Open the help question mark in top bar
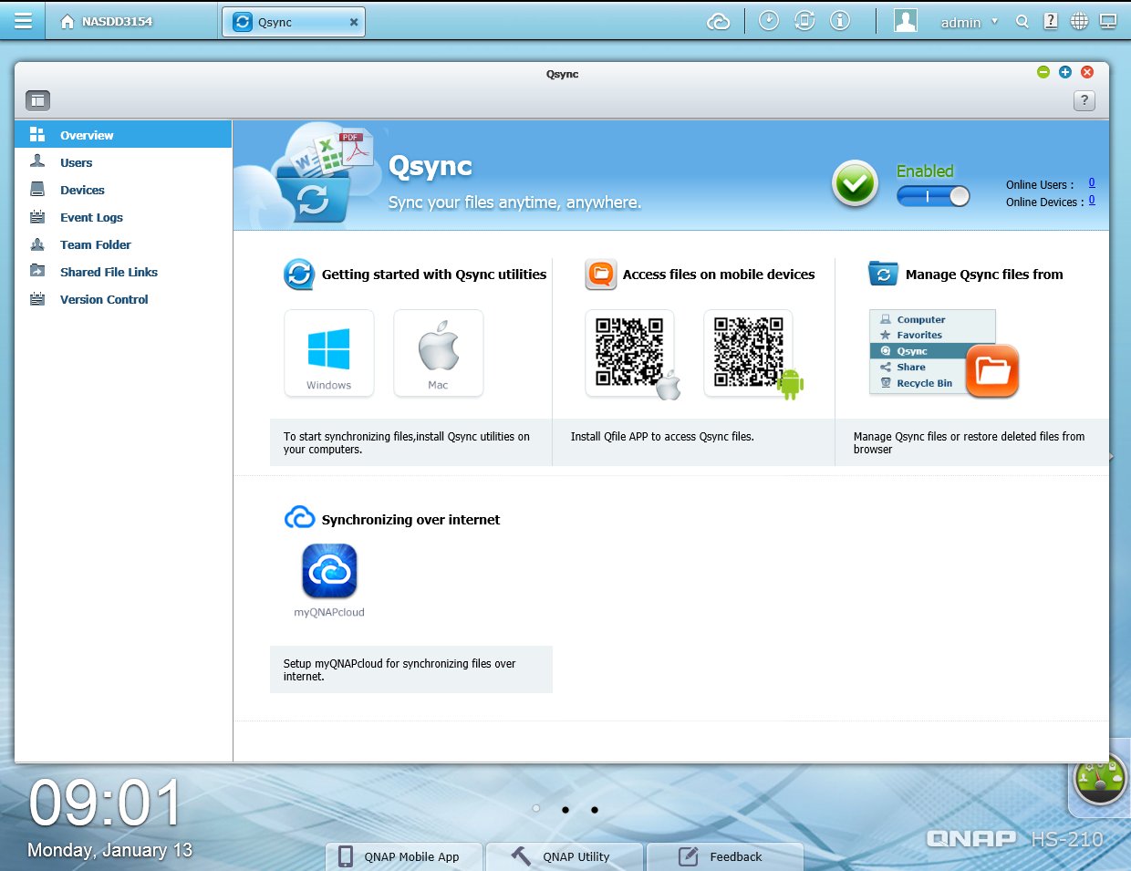This screenshot has width=1131, height=871. (x=1051, y=21)
